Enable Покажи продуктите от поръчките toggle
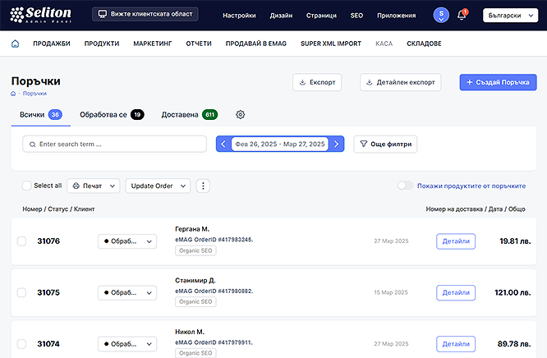The image size is (547, 358). [405, 186]
